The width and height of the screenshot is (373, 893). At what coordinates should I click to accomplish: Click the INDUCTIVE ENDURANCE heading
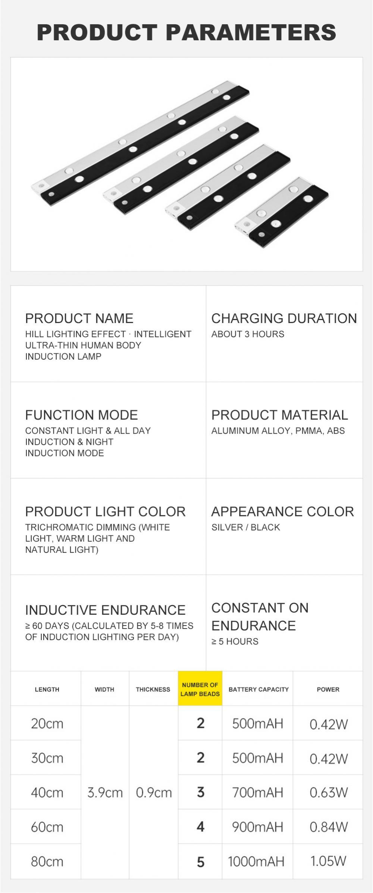pyautogui.click(x=105, y=610)
